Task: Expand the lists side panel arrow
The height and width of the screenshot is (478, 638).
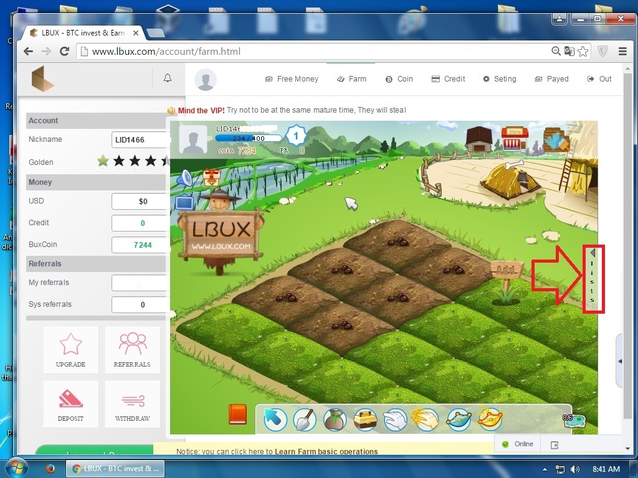Action: pyautogui.click(x=593, y=253)
